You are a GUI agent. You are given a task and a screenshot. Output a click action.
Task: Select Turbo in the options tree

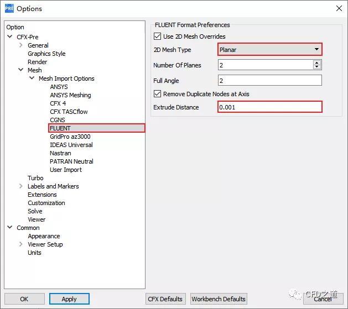pyautogui.click(x=35, y=178)
